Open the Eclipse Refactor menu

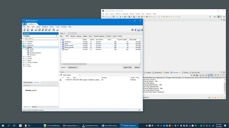click(x=118, y=14)
